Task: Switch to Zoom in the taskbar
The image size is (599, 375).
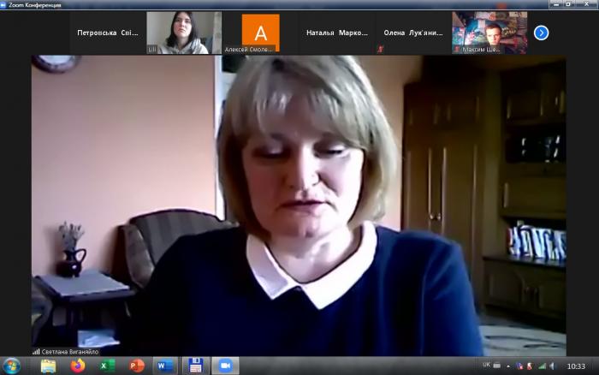Action: (x=225, y=366)
